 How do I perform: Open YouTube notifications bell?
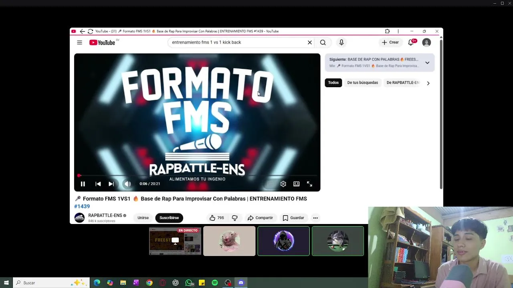[411, 42]
